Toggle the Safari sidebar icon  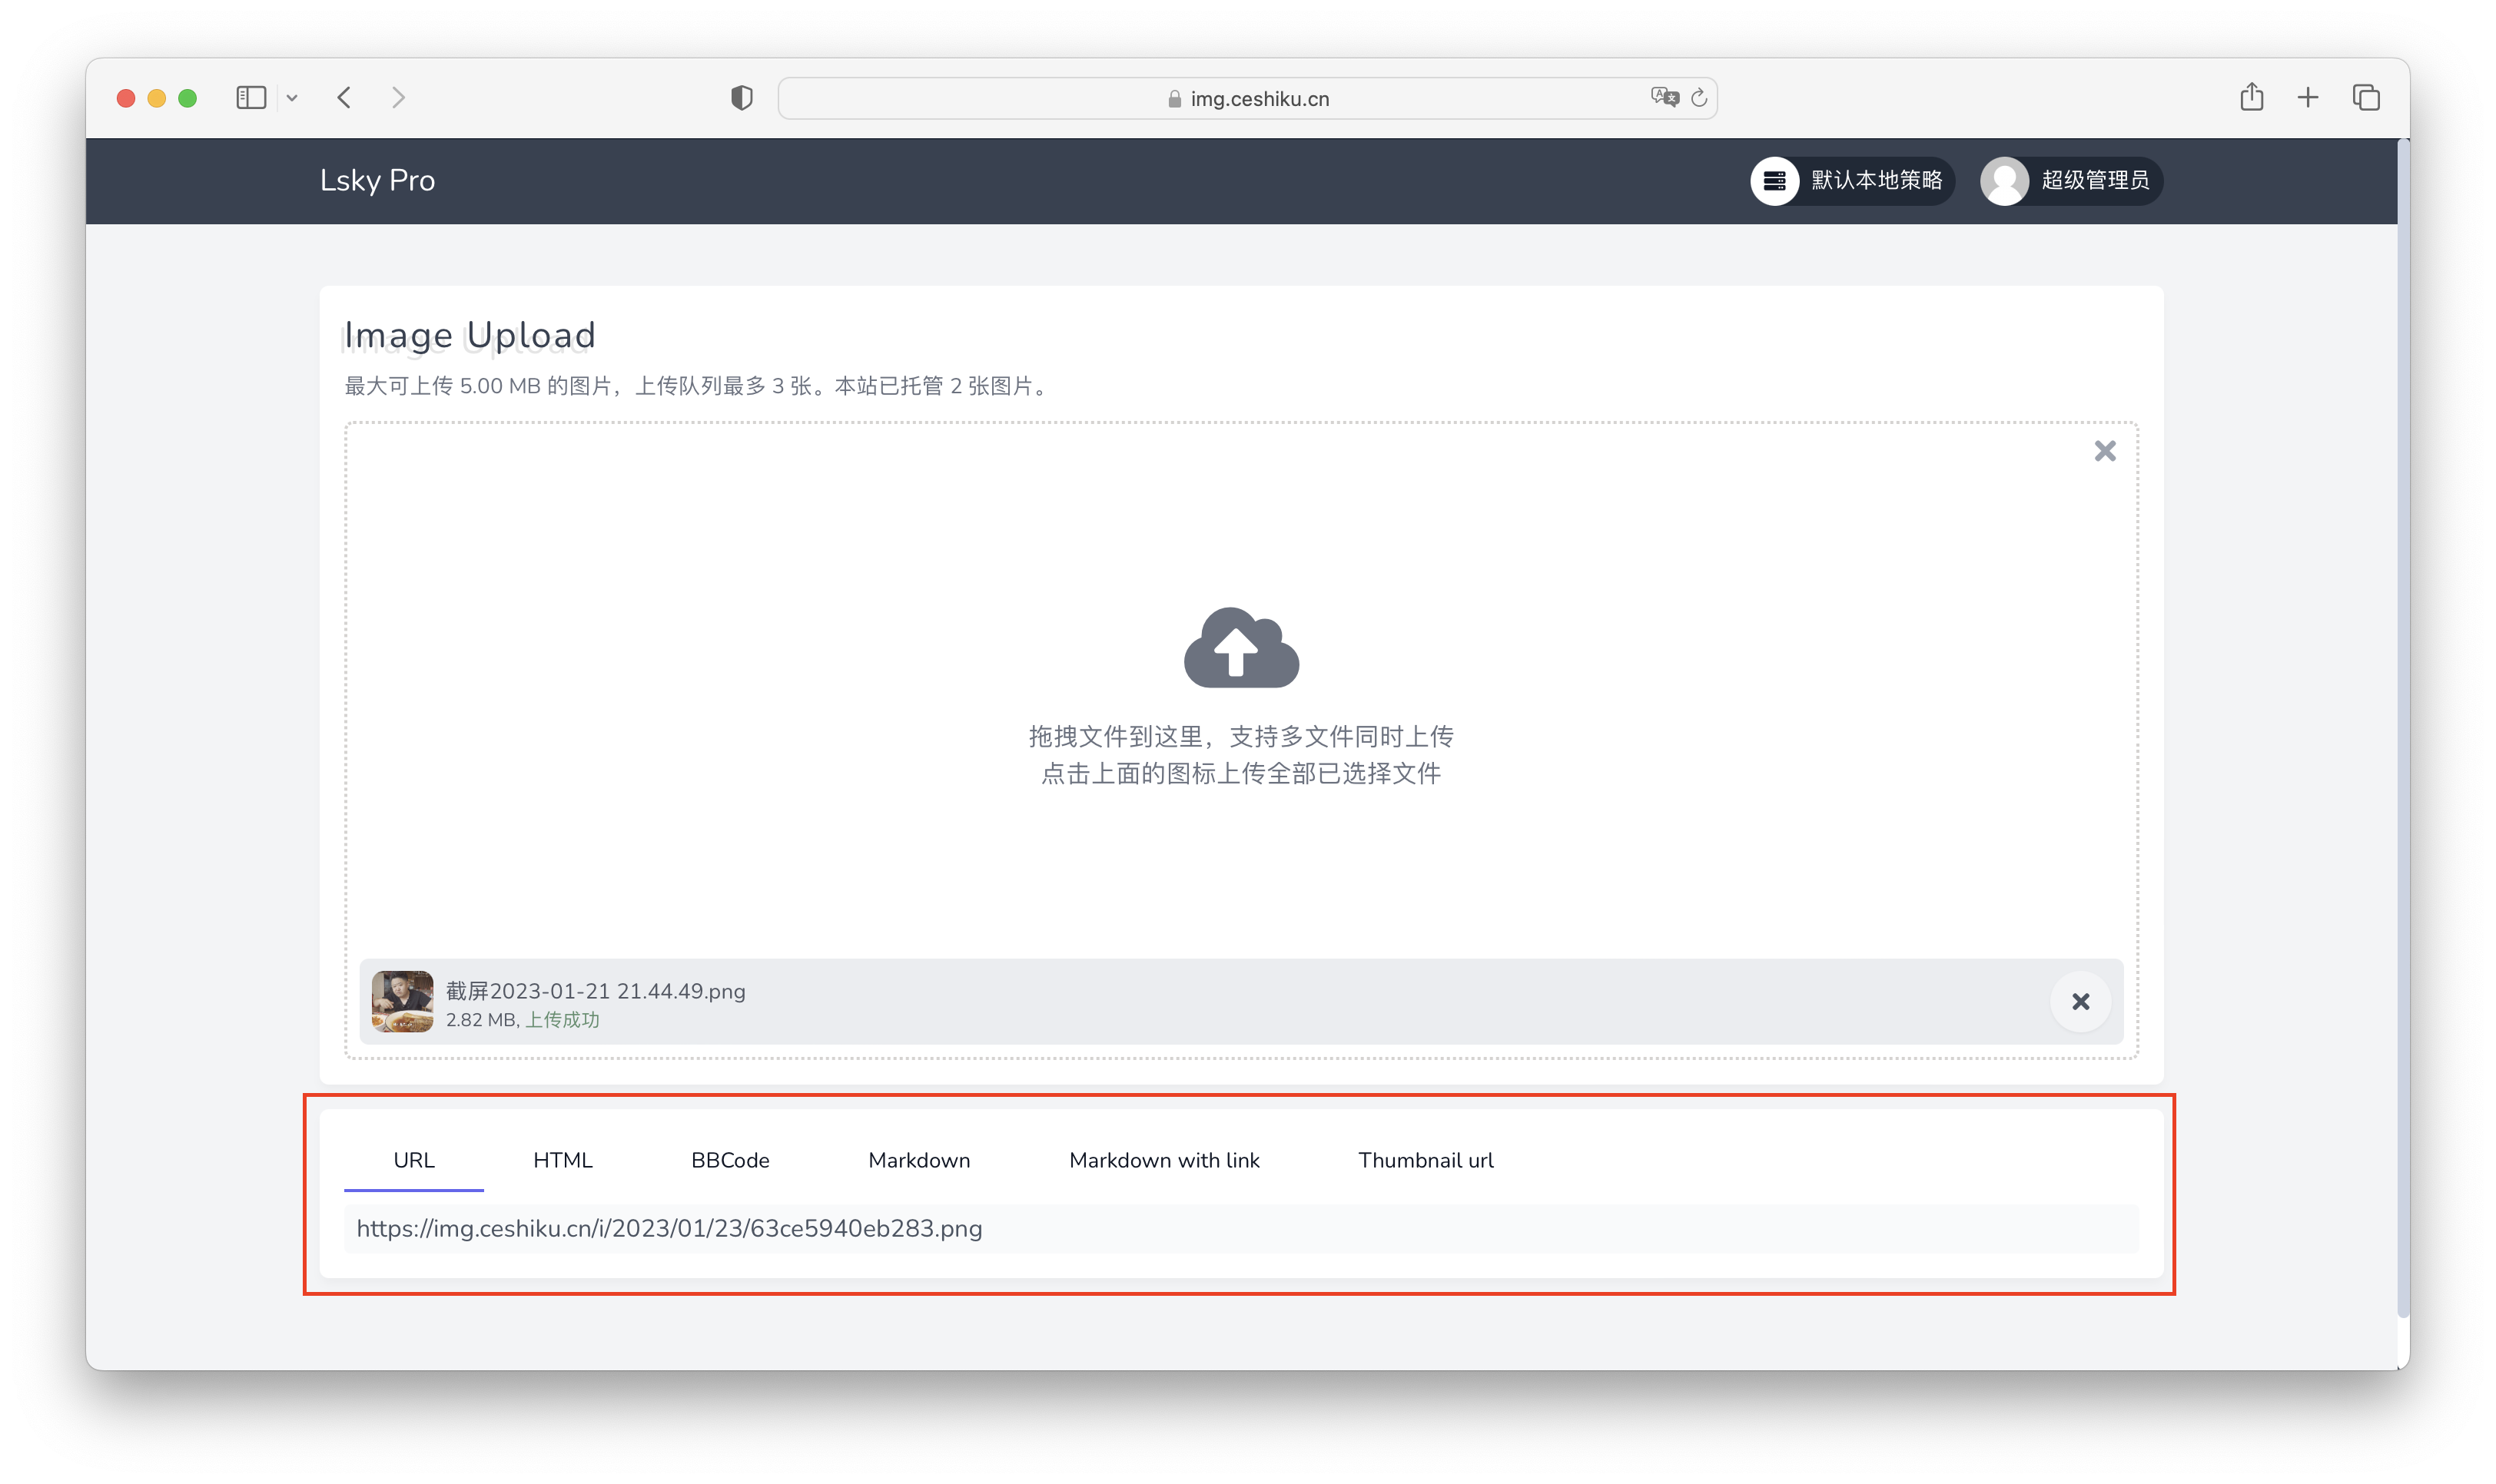tap(251, 98)
